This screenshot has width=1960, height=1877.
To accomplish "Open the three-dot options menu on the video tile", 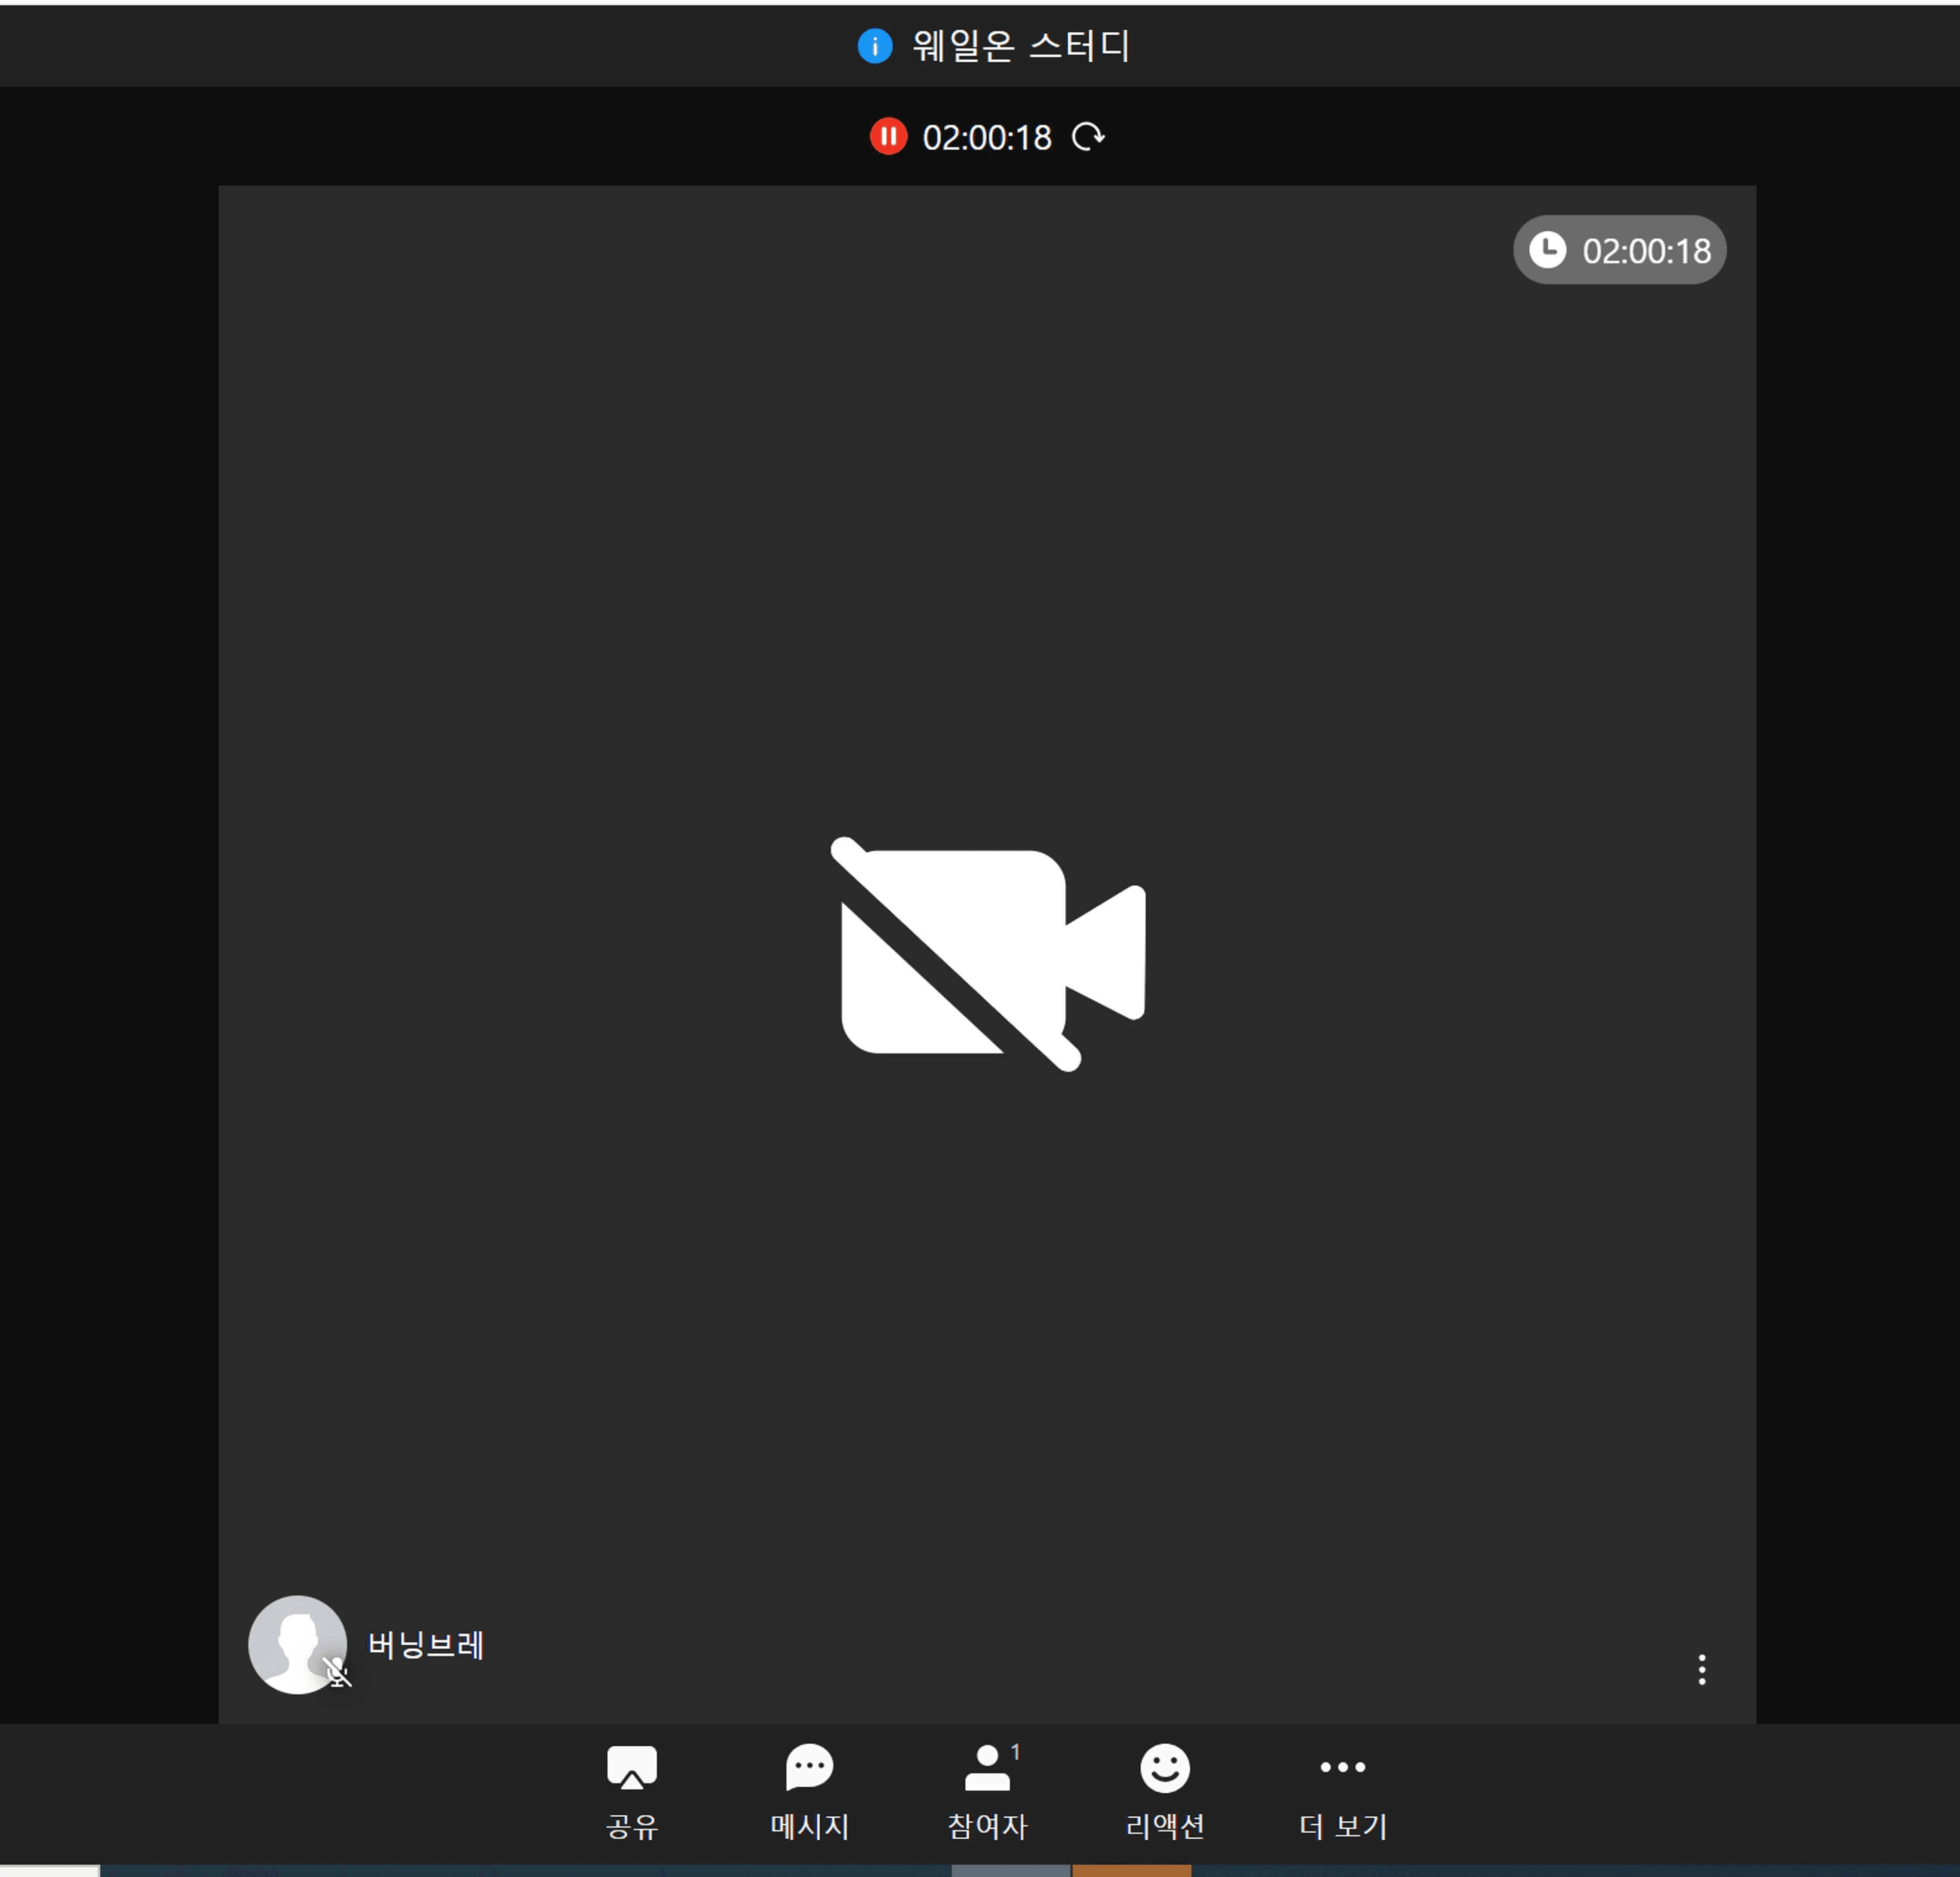I will pyautogui.click(x=1701, y=1669).
